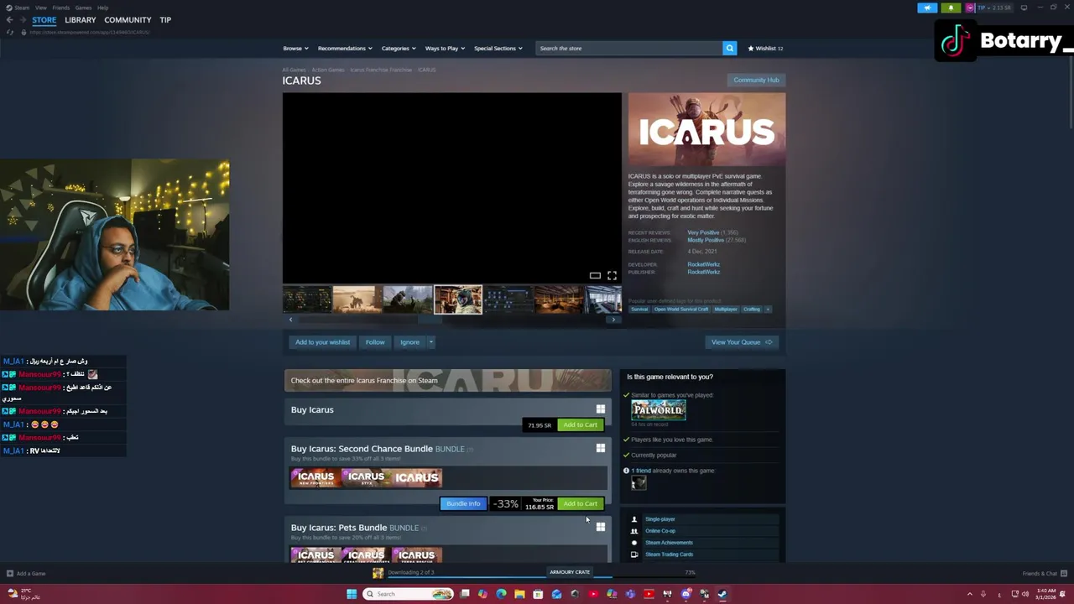Expand the Recommendations dropdown
The width and height of the screenshot is (1074, 604).
pos(344,49)
